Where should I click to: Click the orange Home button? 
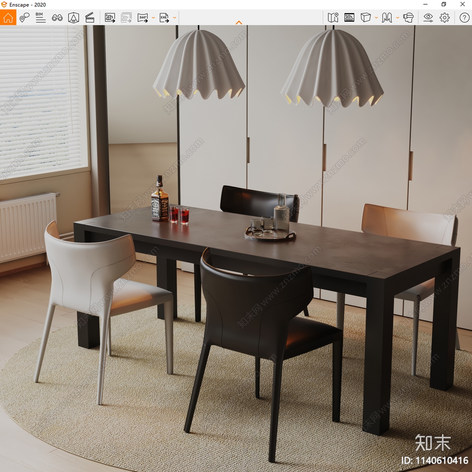pos(8,17)
